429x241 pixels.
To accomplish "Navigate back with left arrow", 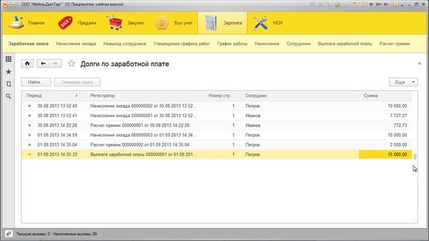I will (x=43, y=64).
